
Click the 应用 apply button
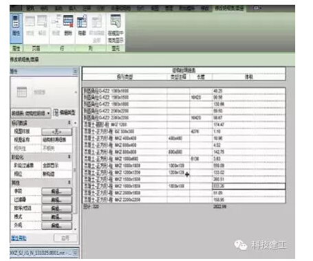coord(65,238)
